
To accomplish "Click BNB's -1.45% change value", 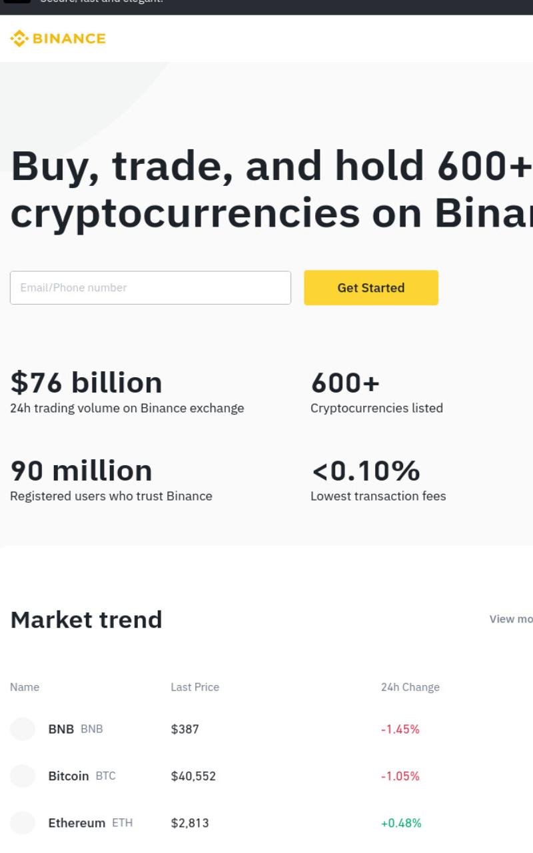I will point(400,729).
